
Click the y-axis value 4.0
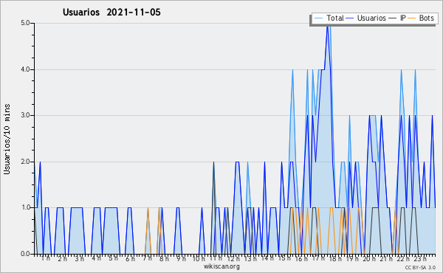point(25,69)
